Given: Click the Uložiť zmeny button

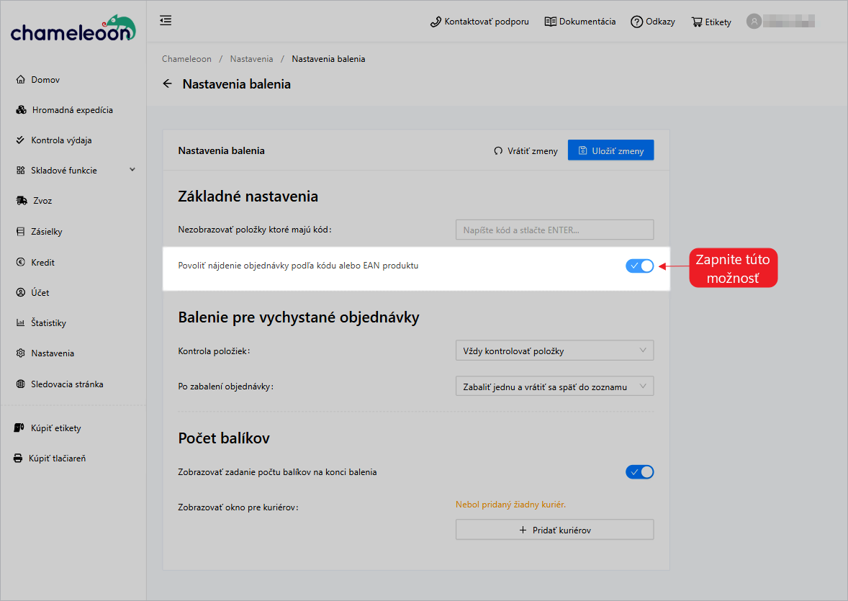Looking at the screenshot, I should (x=610, y=150).
